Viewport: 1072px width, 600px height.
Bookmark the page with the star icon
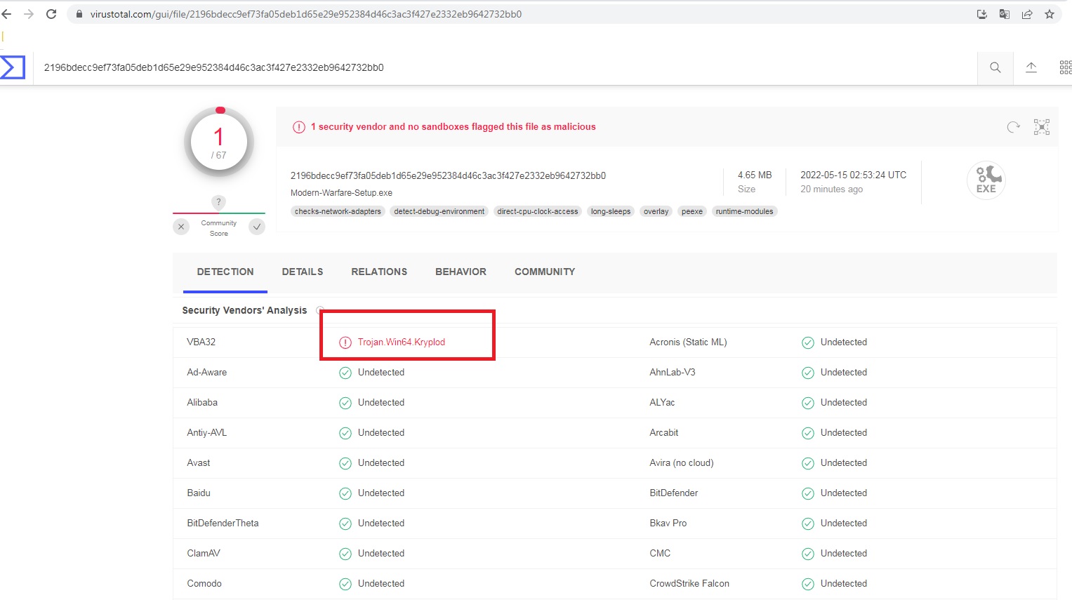pos(1050,13)
